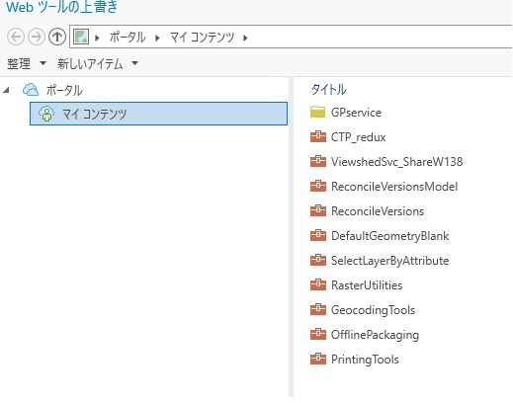Viewport: 513px width, 403px height.
Task: Sort by タイトル column header
Action: [x=328, y=89]
